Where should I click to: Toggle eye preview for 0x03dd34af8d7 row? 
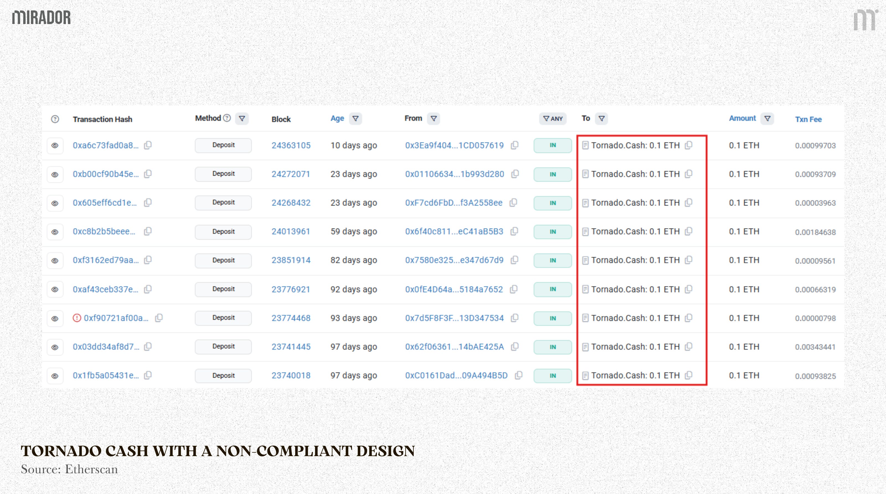tap(55, 347)
